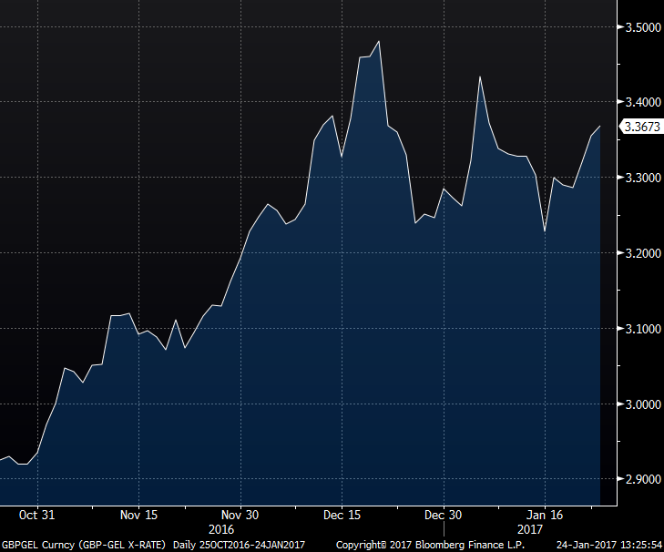The image size is (664, 552).
Task: Click the Dec 15 date marker
Action: [x=342, y=514]
